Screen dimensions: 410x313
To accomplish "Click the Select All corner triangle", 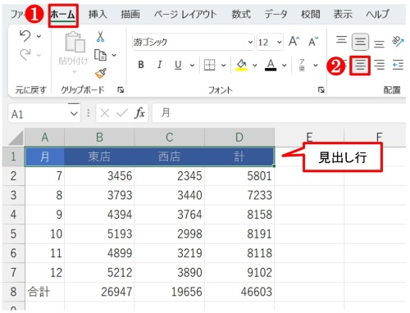I will [16, 138].
